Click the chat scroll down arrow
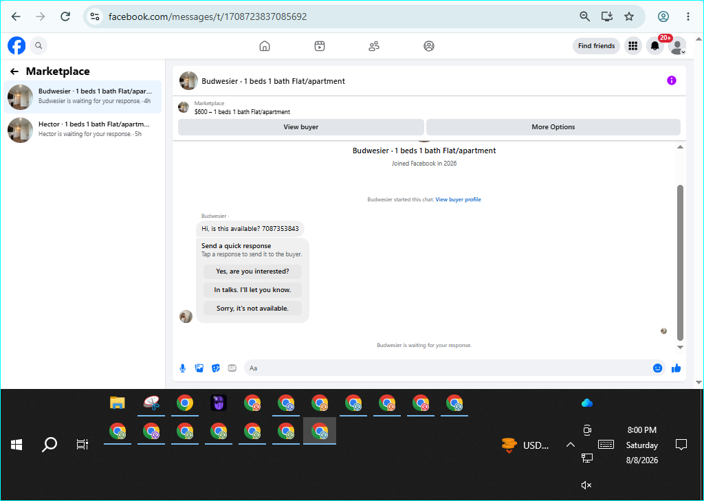Viewport: 704px width, 501px height. (680, 347)
